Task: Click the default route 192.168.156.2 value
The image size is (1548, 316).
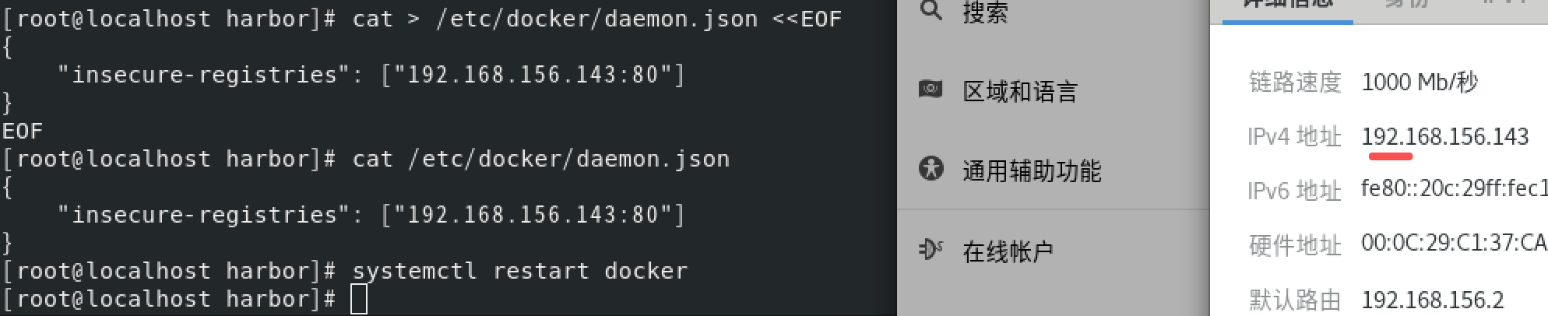Action: coord(1432,300)
